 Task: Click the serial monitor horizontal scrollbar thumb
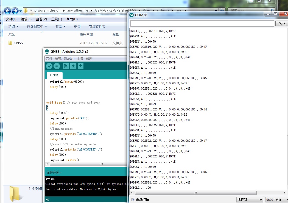(x=196, y=193)
